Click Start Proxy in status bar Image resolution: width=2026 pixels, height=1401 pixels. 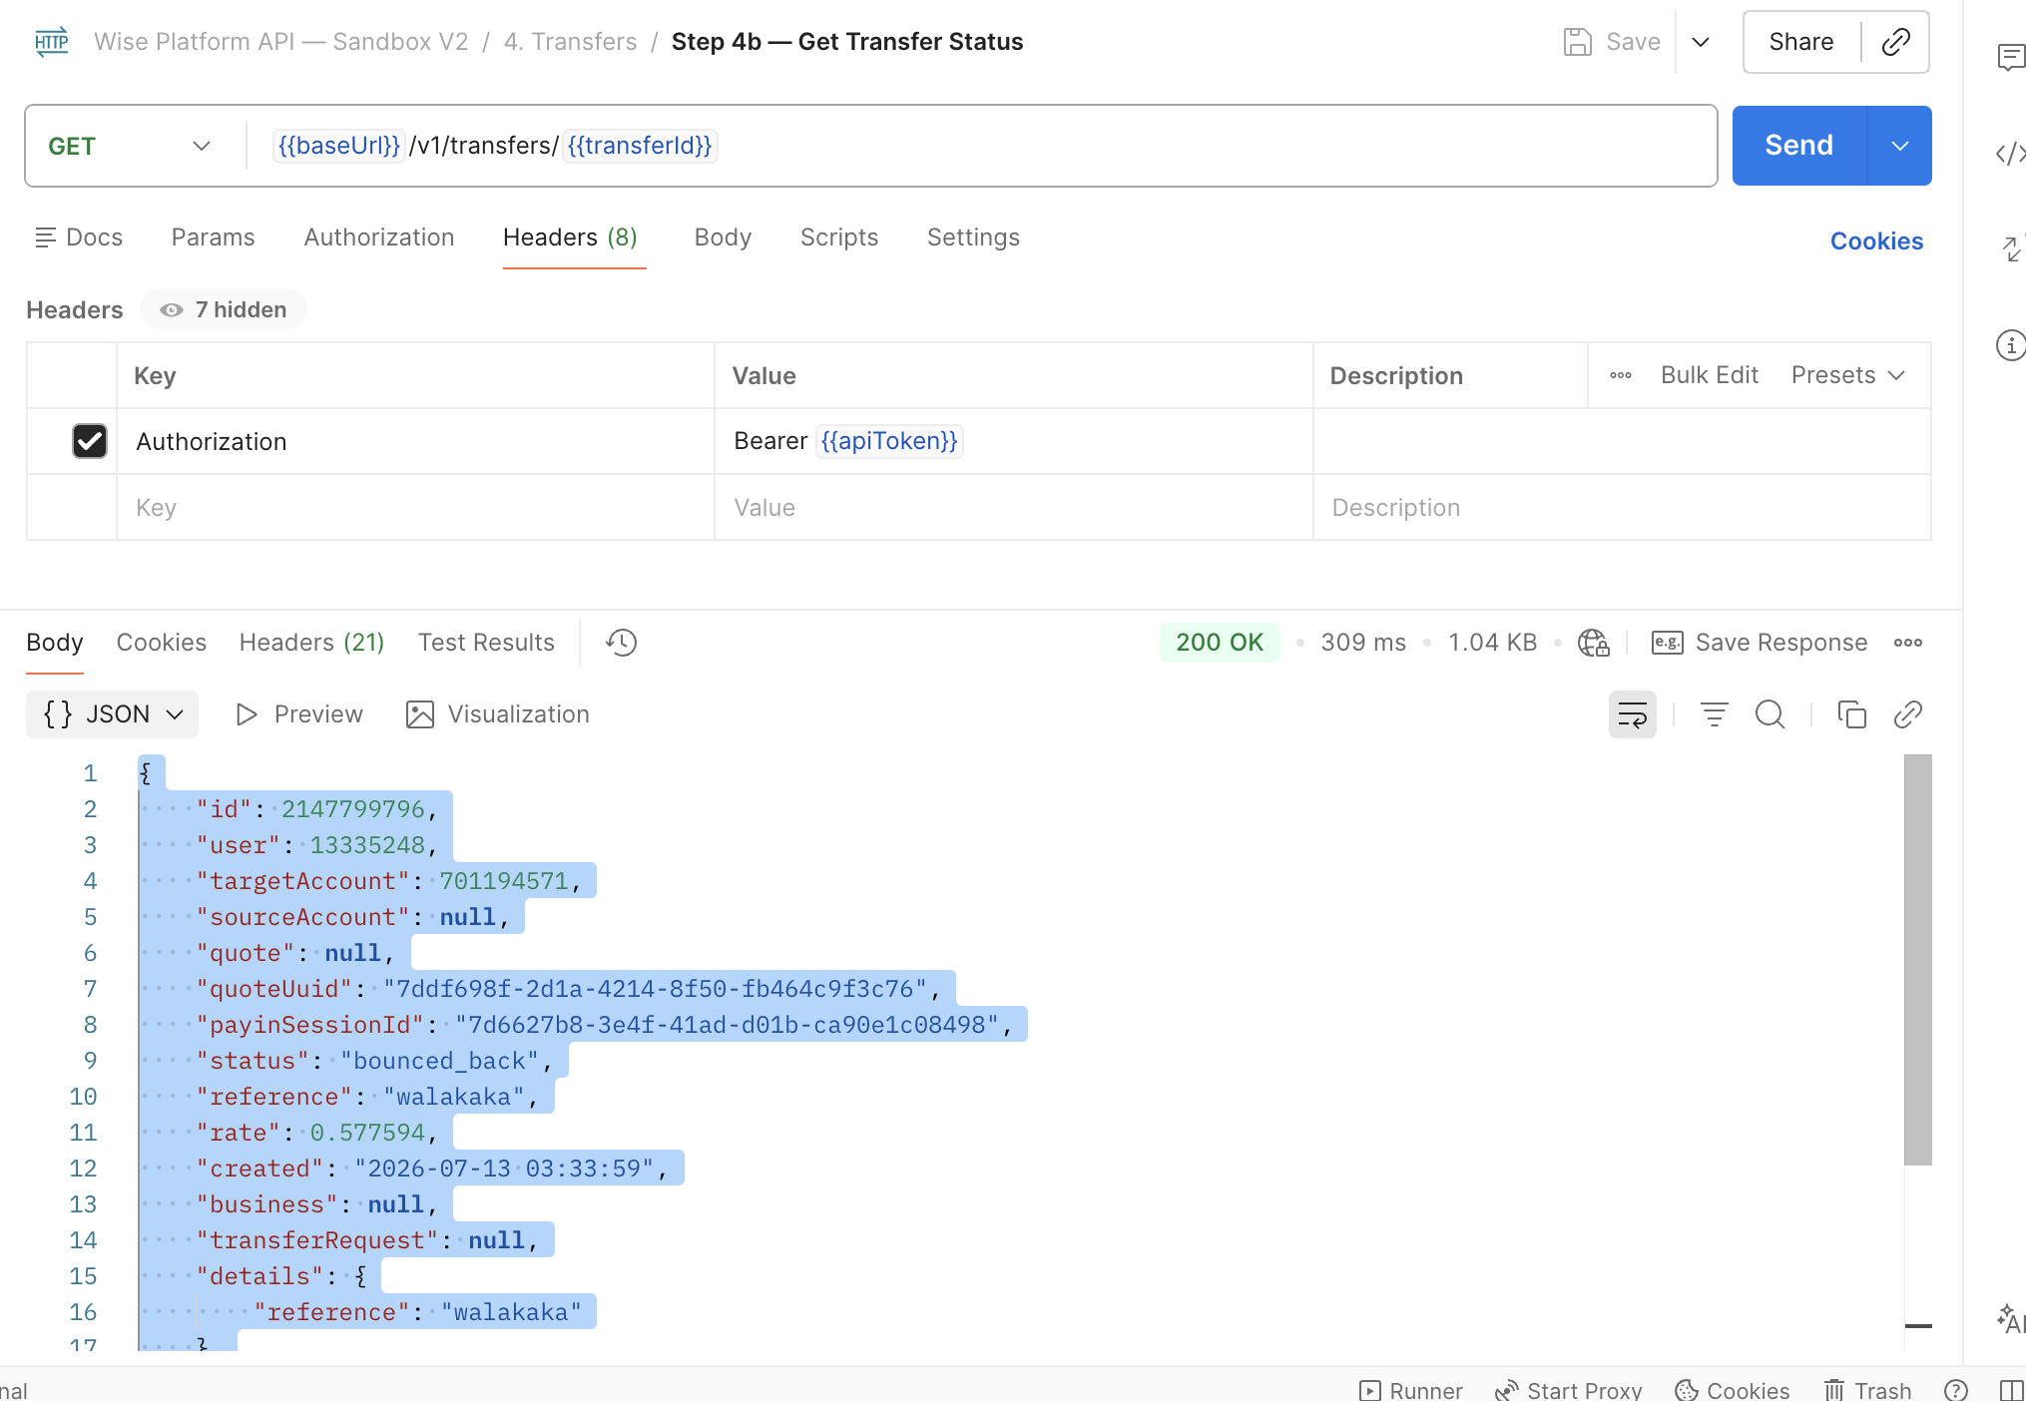1569,1390
